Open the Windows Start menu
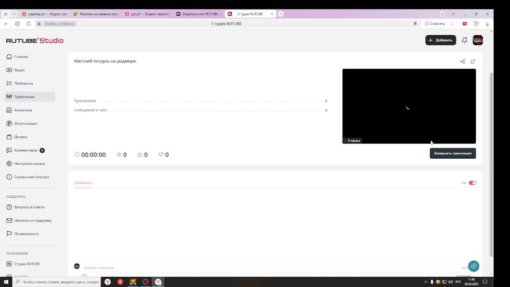This screenshot has height=287, width=510. 6,282
